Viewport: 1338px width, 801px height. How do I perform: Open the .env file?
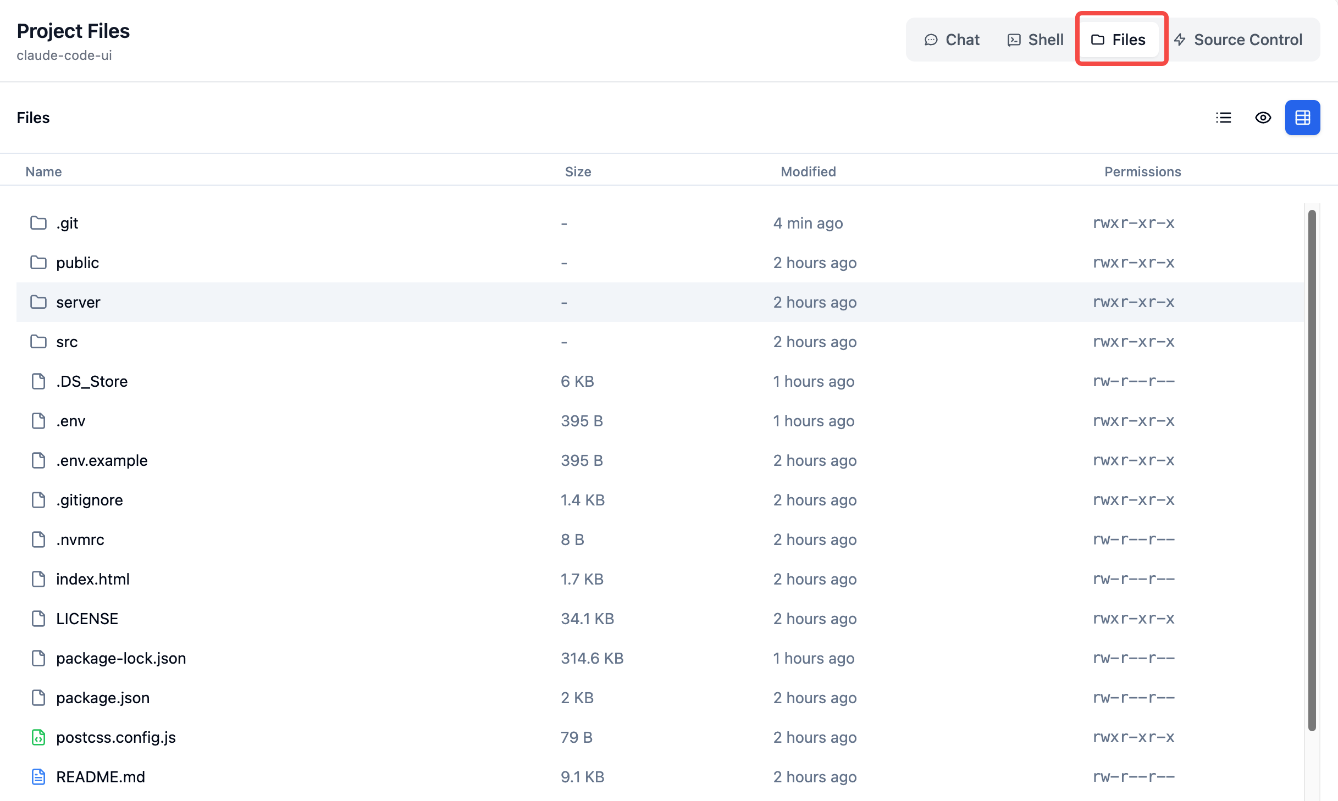(x=71, y=421)
